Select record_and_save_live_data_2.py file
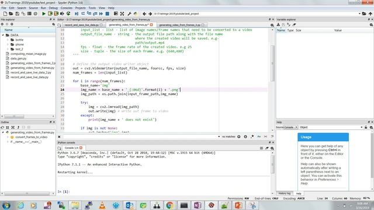Image resolution: width=374 pixels, height=210 pixels. (30, 72)
